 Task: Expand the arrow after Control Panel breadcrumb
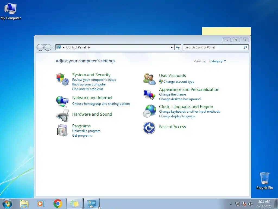tap(89, 47)
